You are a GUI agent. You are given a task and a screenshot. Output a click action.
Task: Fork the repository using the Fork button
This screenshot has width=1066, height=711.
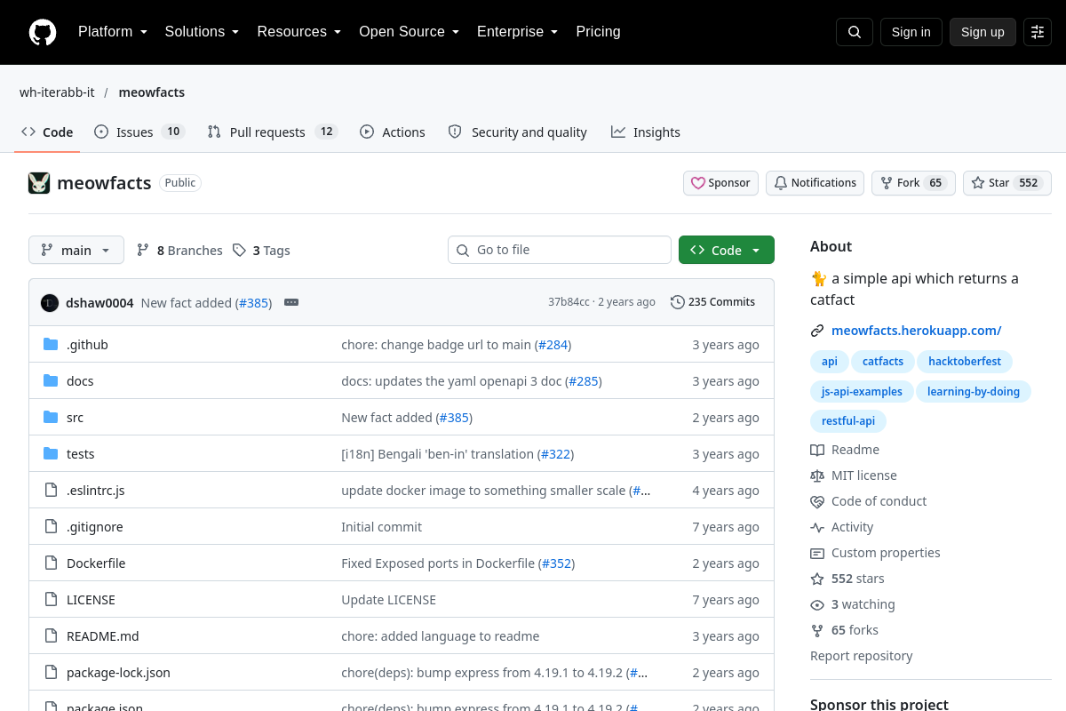click(913, 183)
